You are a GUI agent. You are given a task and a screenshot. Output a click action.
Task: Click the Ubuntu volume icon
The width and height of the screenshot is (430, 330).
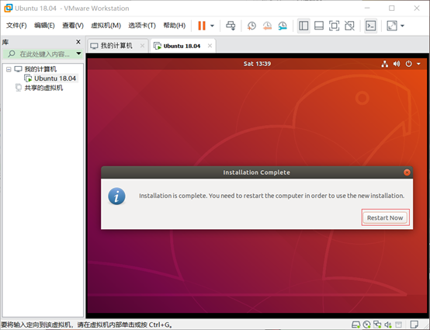point(397,64)
